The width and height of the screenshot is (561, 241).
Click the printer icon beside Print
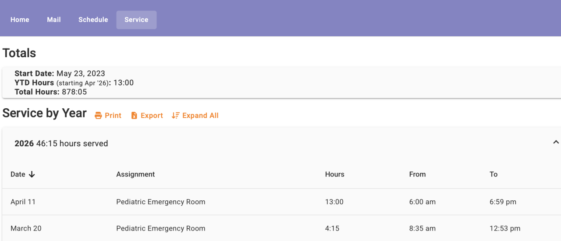pyautogui.click(x=99, y=116)
